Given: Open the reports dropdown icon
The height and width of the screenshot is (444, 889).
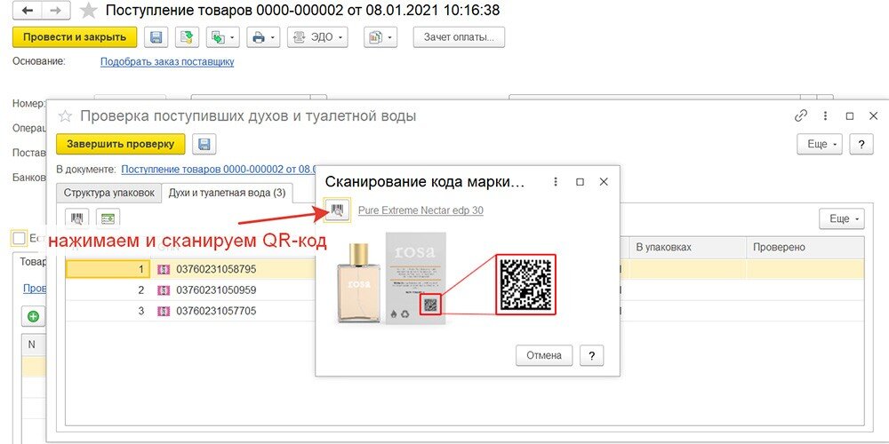Looking at the screenshot, I should pos(380,37).
